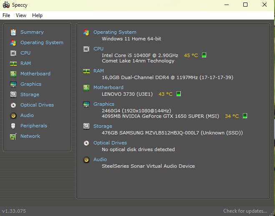Open the Help menu
Viewport: 275px width, 216px height.
(x=37, y=15)
